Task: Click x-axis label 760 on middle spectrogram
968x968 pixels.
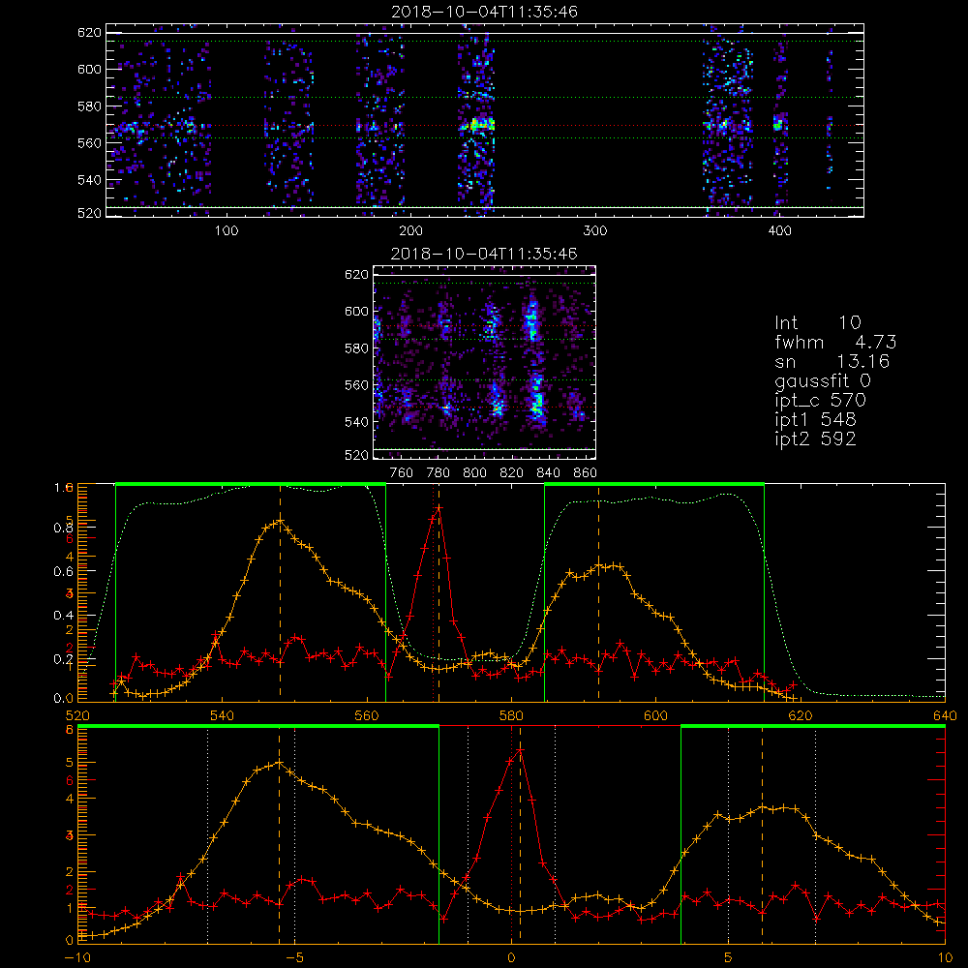Action: [x=402, y=473]
